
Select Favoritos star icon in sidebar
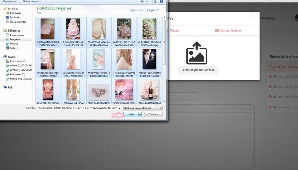(x=5, y=9)
